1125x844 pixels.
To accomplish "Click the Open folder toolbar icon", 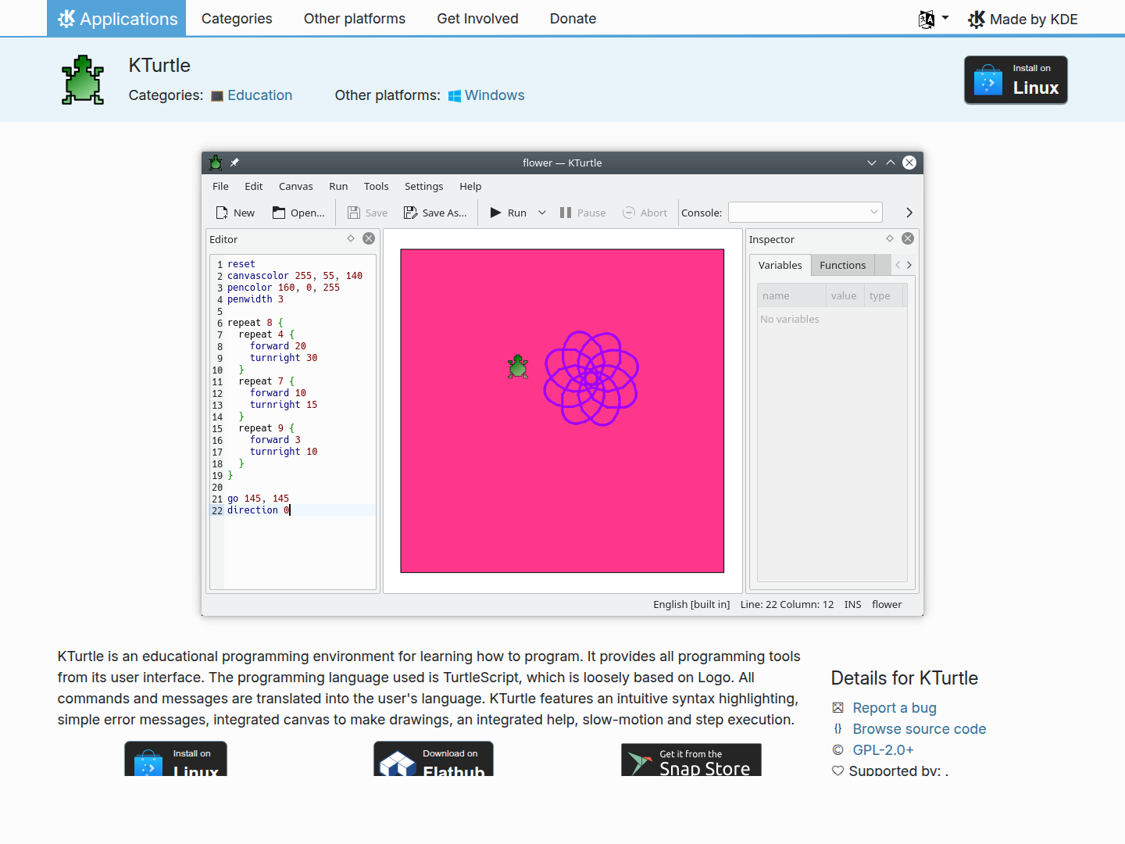I will click(x=279, y=213).
